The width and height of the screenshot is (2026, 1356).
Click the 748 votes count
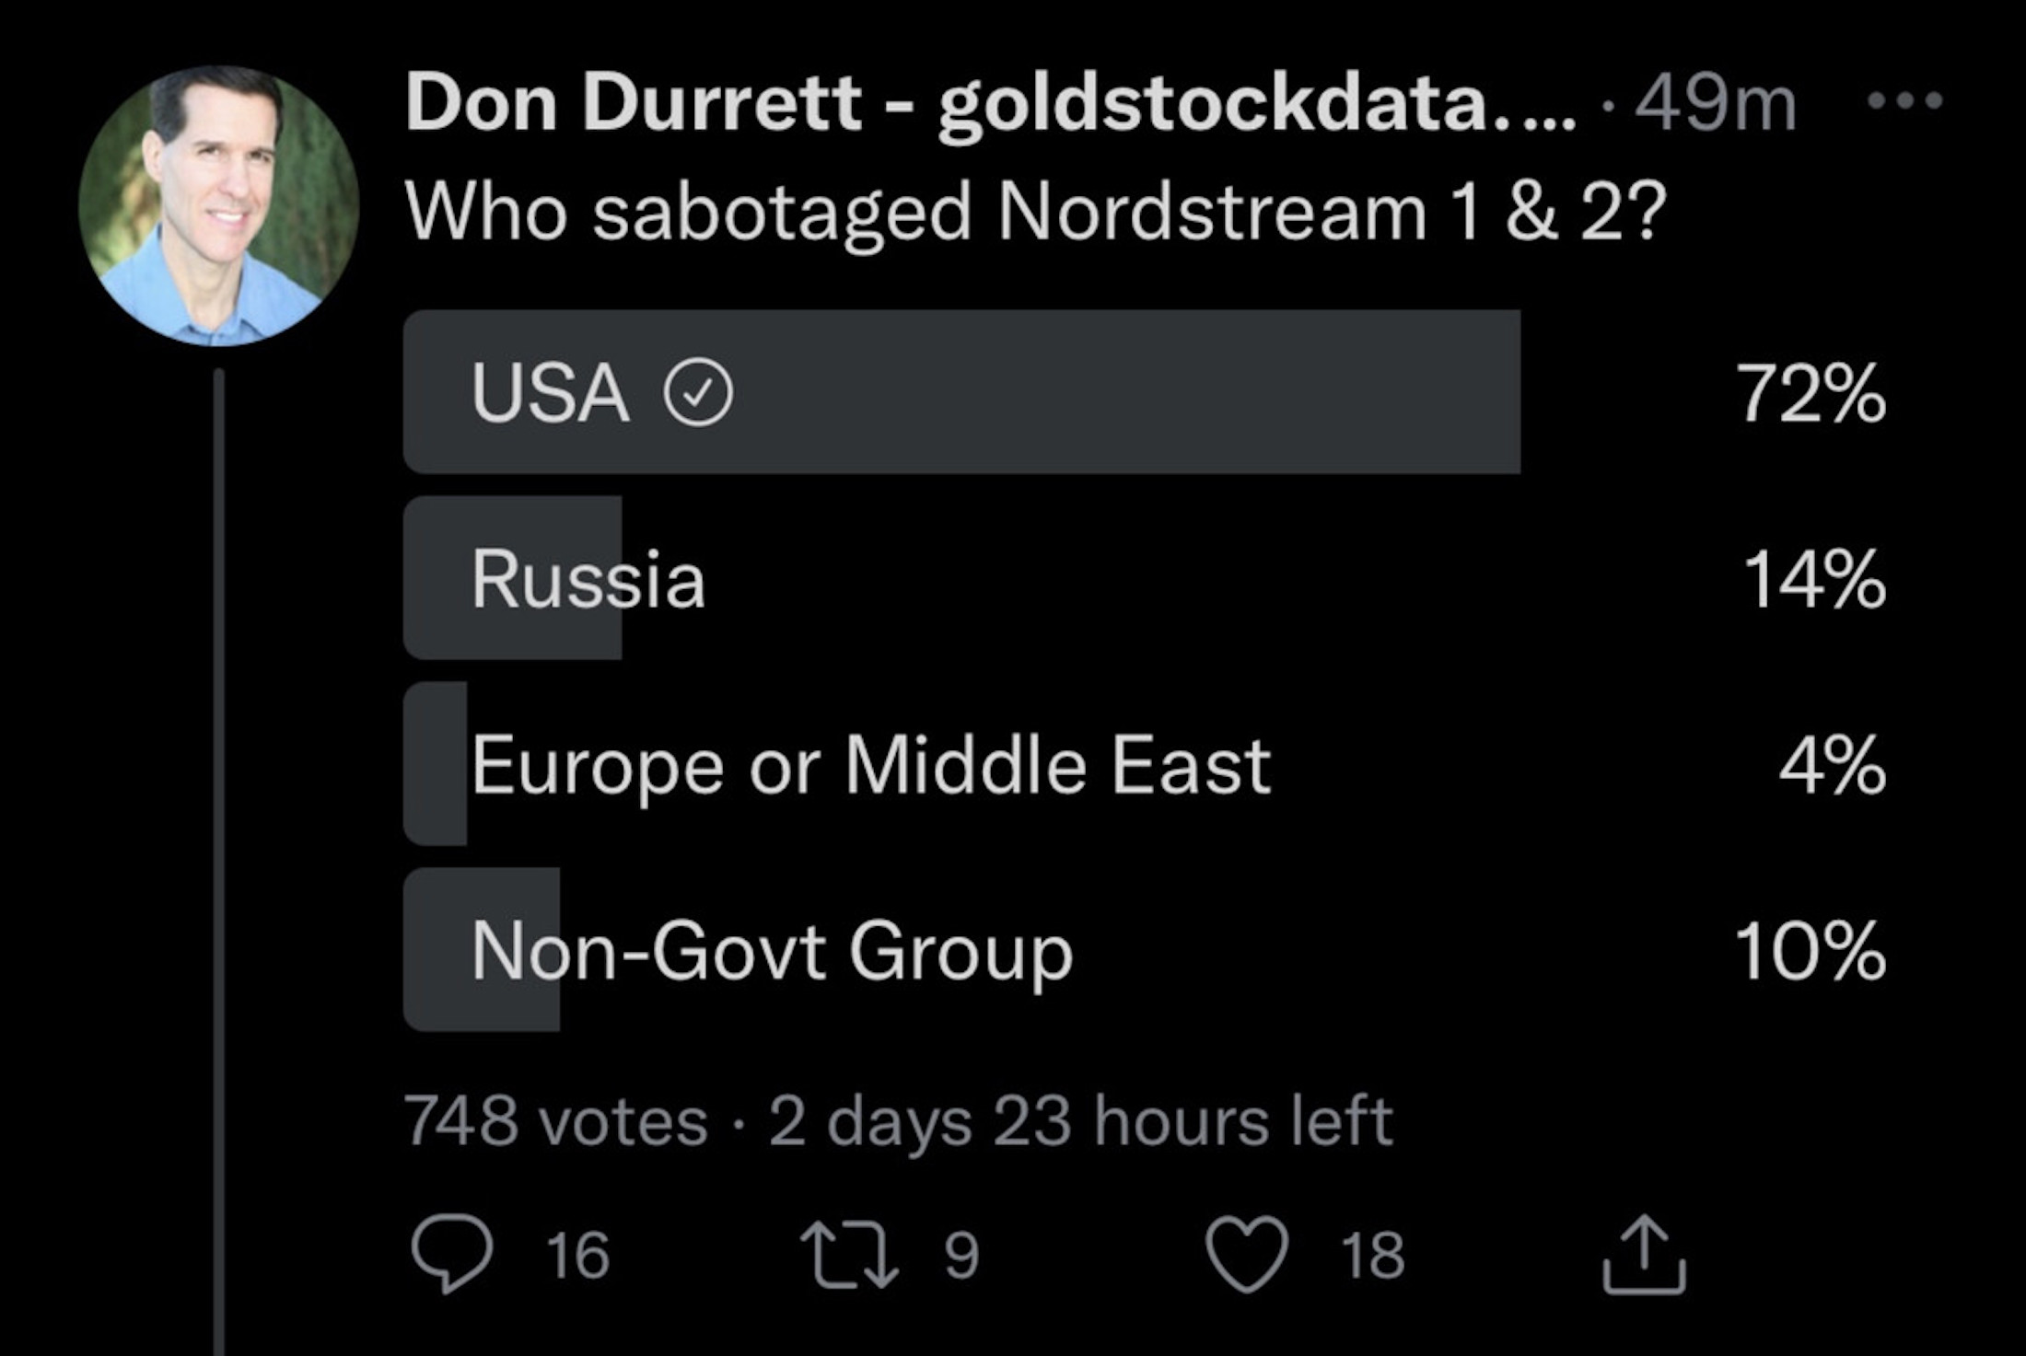tap(556, 1120)
